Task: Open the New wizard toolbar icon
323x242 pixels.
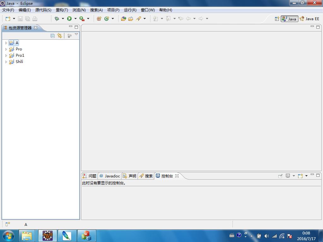Action: (x=8, y=19)
